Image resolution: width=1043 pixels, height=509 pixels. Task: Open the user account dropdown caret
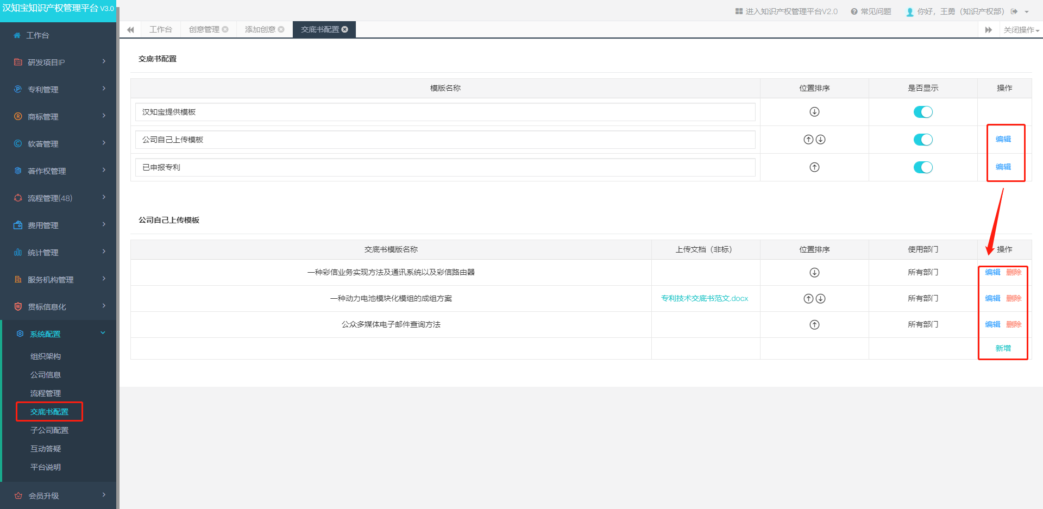point(1027,12)
